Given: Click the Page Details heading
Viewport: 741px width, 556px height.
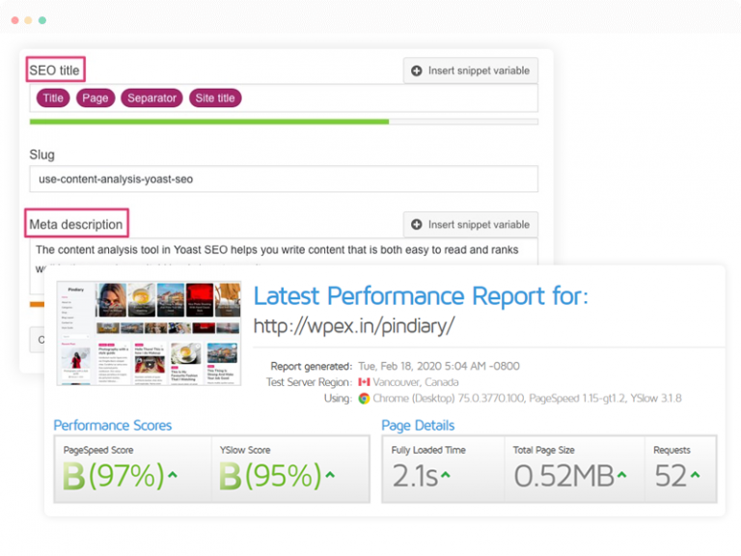Looking at the screenshot, I should pos(418,426).
